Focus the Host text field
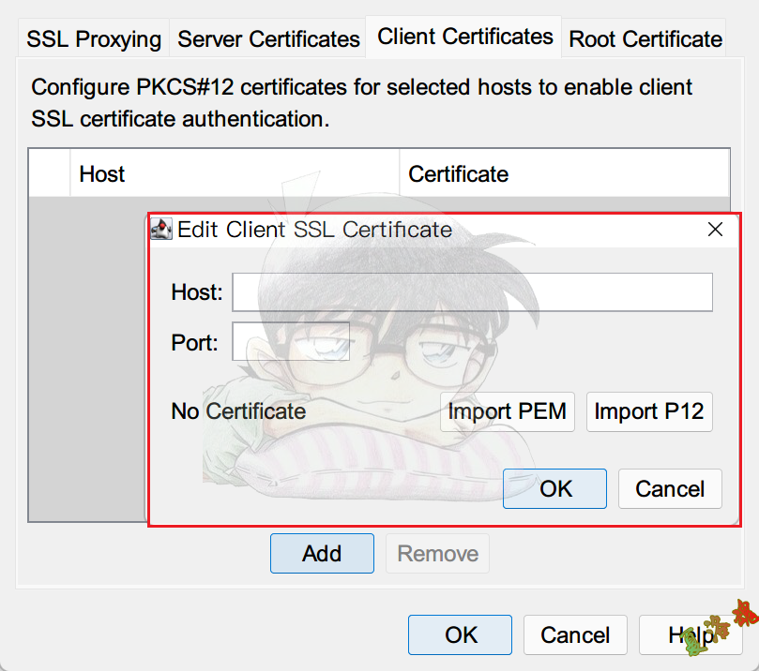 472,292
